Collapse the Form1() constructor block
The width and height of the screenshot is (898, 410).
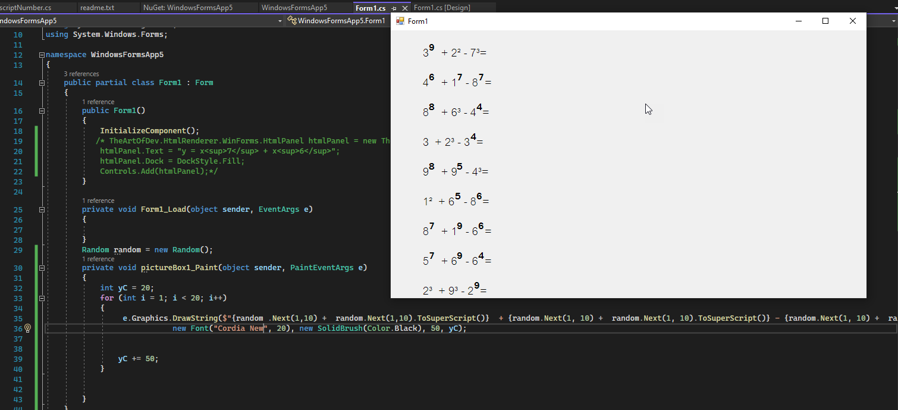click(41, 111)
